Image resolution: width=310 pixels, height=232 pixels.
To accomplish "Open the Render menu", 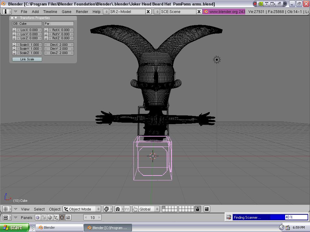I will coord(82,12).
